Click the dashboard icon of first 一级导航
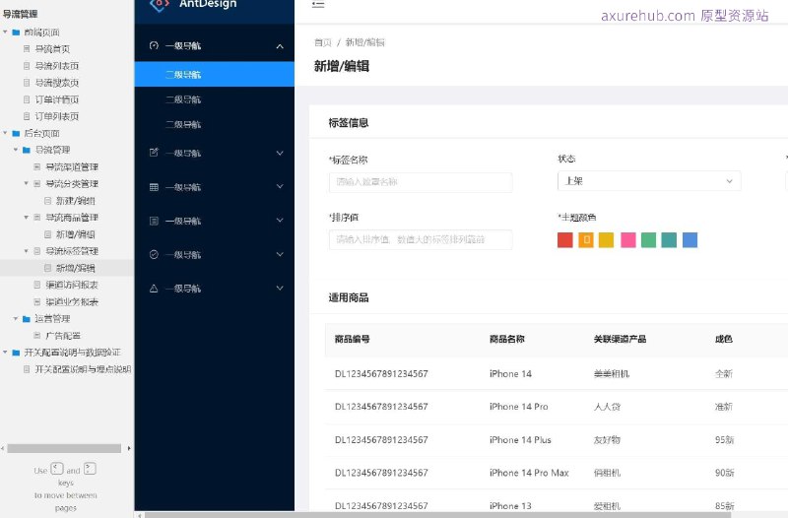Image resolution: width=788 pixels, height=518 pixels. [155, 45]
